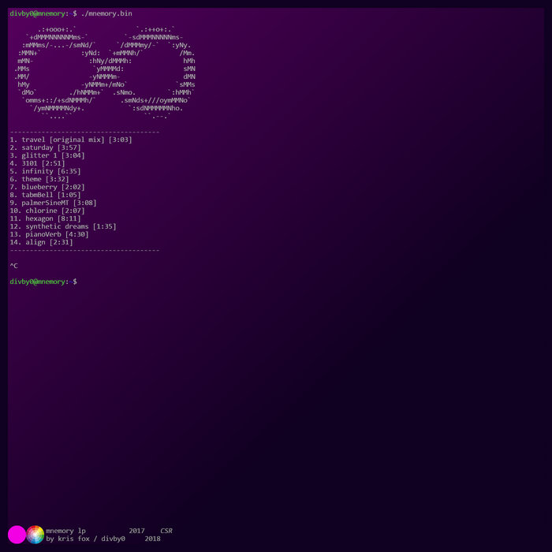Select track 4 named 3101
The height and width of the screenshot is (552, 552).
(x=37, y=163)
